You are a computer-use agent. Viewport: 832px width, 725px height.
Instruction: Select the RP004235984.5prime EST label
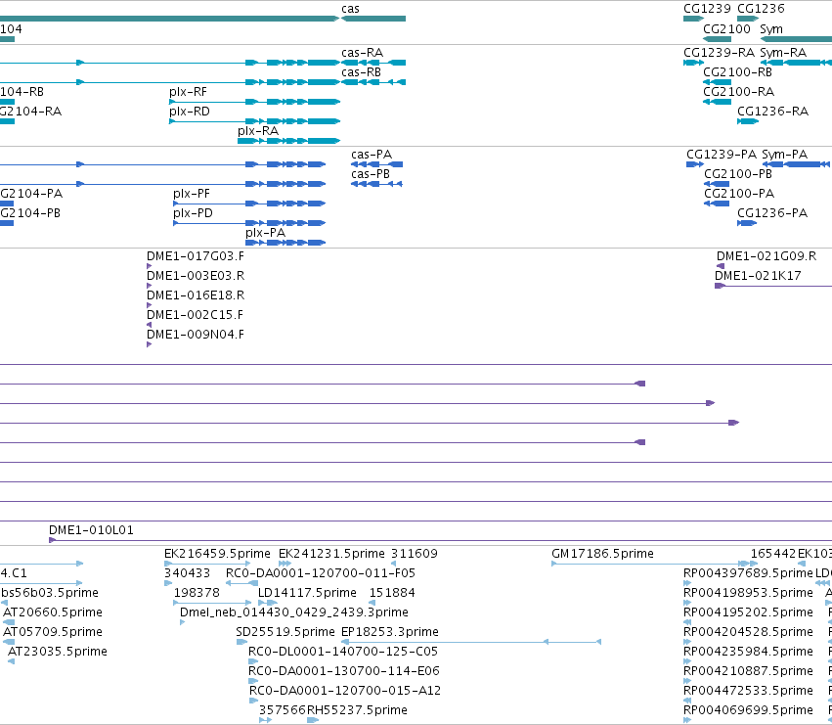click(x=748, y=653)
